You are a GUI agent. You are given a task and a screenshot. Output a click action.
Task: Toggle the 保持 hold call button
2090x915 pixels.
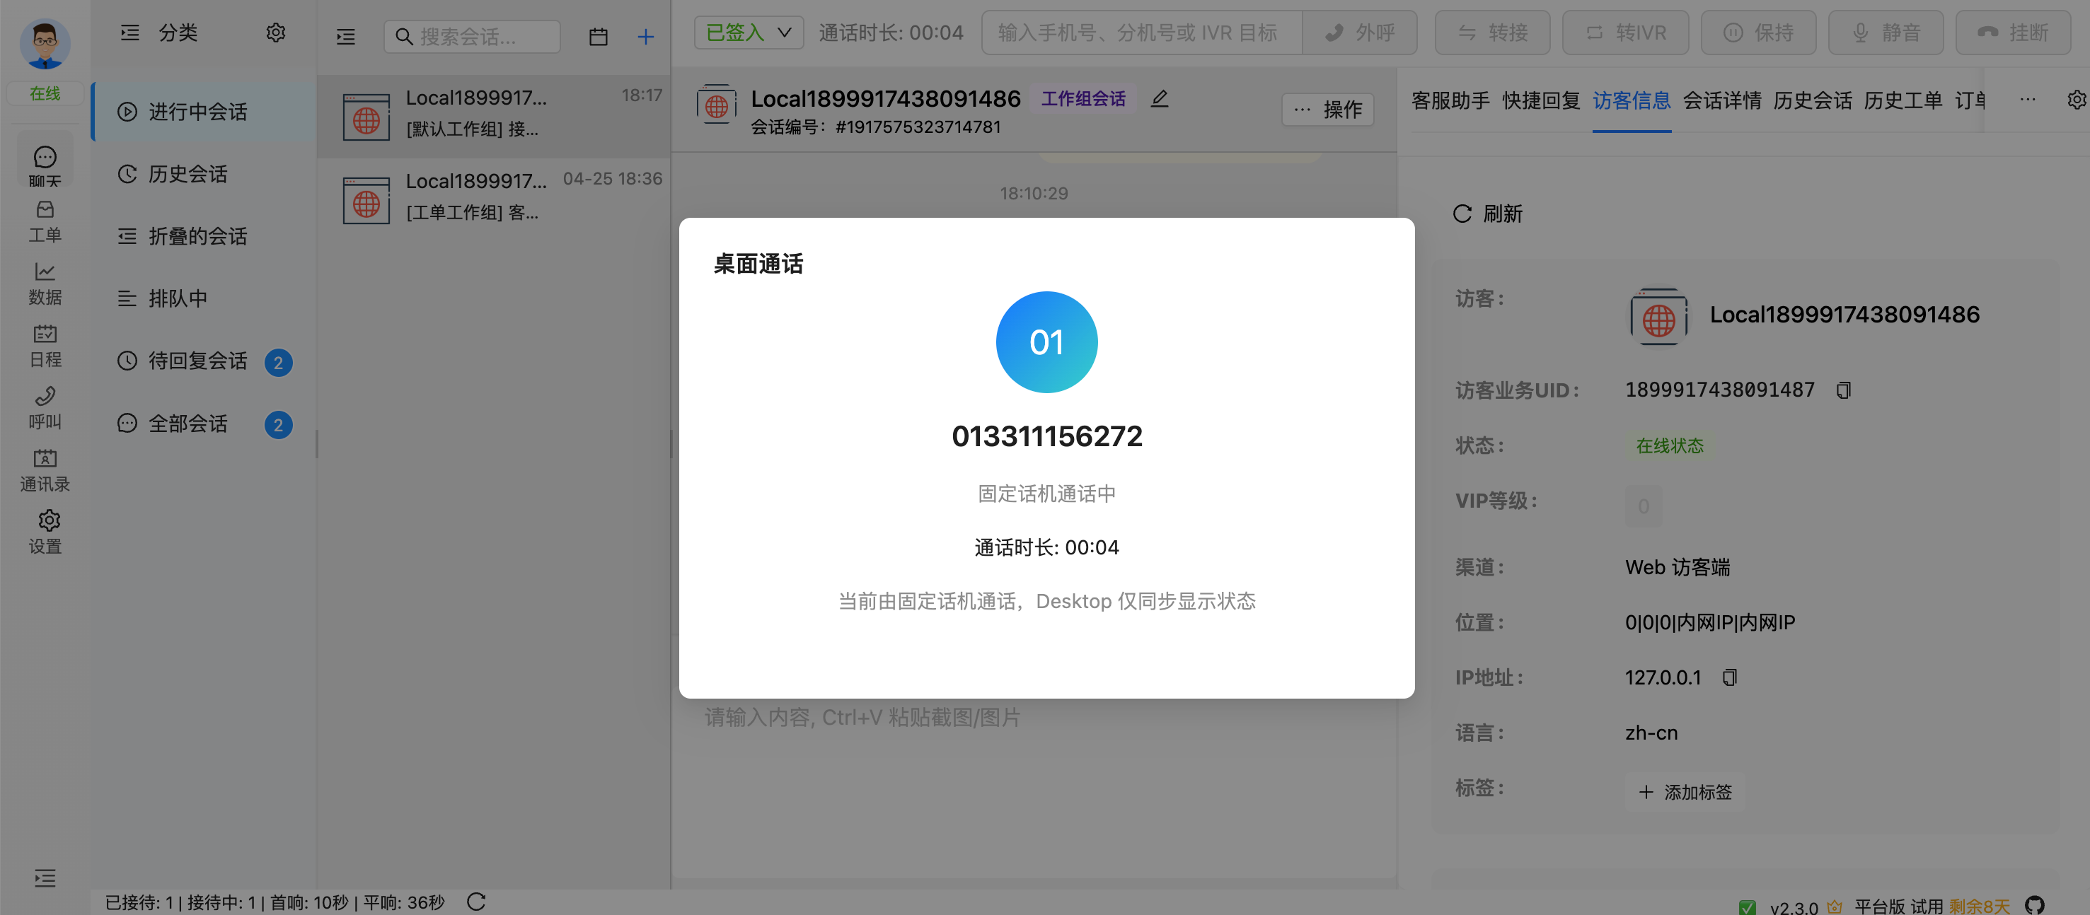click(x=1758, y=33)
